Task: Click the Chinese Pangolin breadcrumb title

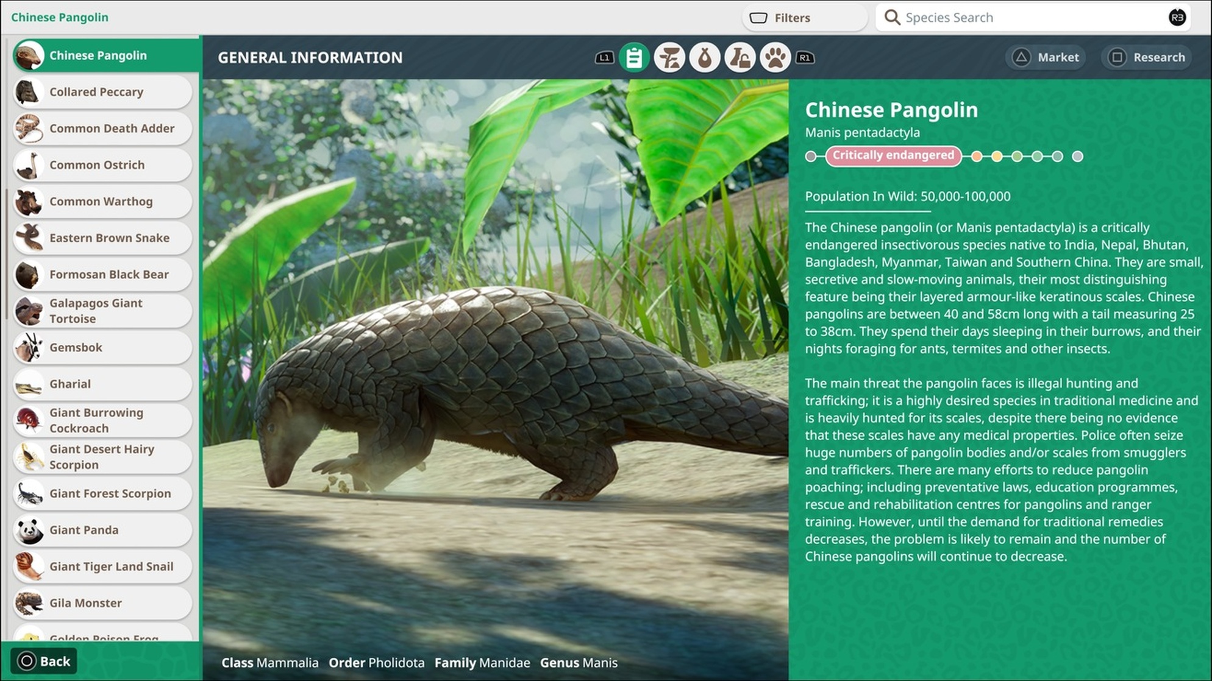Action: coord(60,17)
